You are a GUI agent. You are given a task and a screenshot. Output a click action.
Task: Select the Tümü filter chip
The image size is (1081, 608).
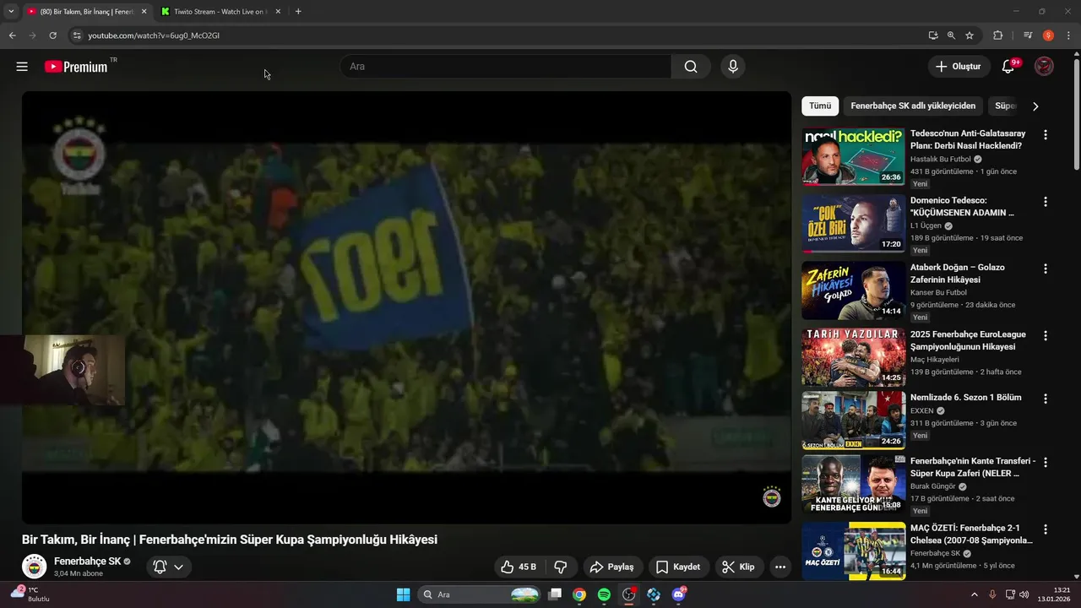pos(820,106)
